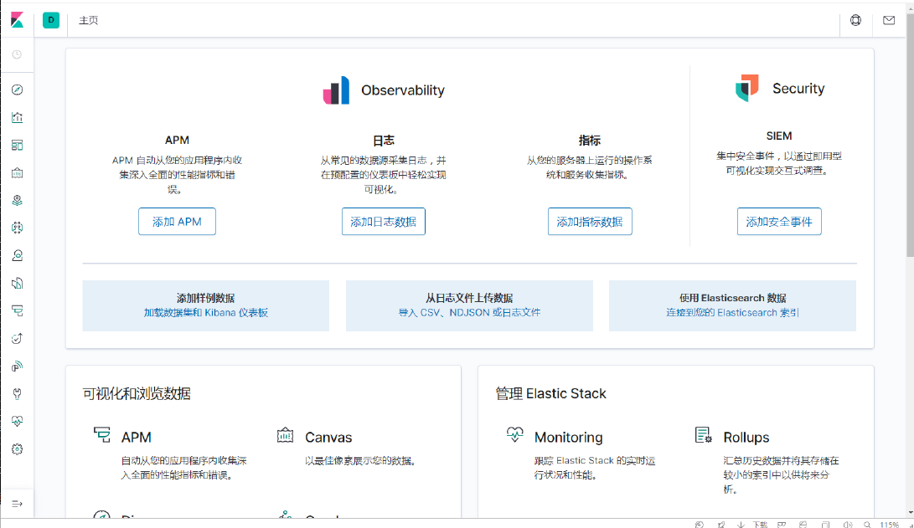914x528 pixels.
Task: Open Dev Tools wrench icon in sidebar
Action: click(17, 393)
